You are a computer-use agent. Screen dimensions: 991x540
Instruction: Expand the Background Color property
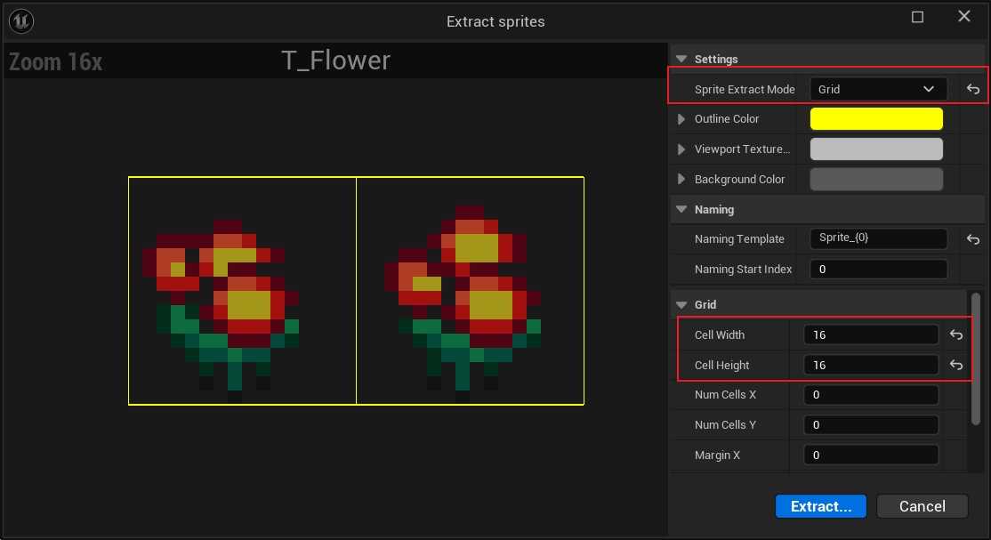[x=682, y=180]
